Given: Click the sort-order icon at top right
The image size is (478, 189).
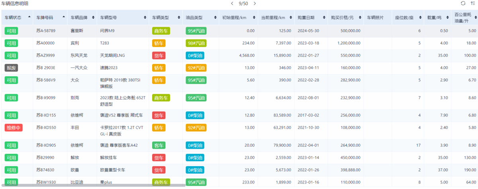Looking at the screenshot, I should [472, 3].
